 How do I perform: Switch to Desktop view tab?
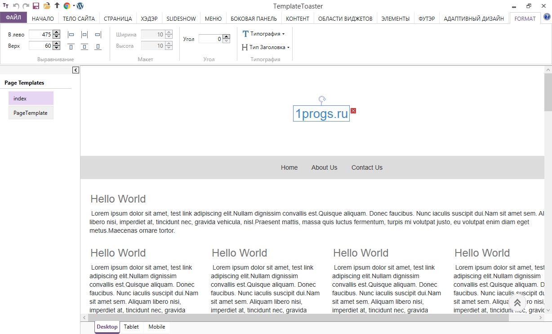click(107, 327)
